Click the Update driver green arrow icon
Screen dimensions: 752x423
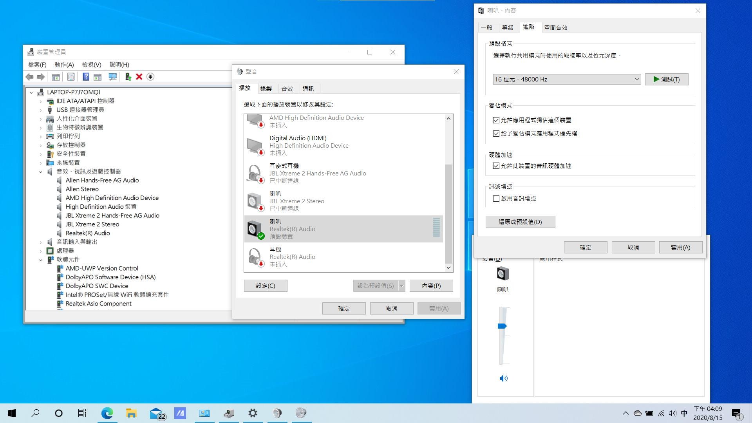128,77
